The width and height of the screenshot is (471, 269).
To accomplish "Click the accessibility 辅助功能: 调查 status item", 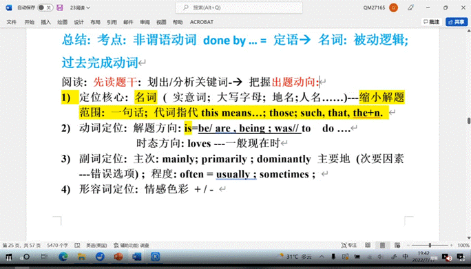I will pyautogui.click(x=132, y=246).
